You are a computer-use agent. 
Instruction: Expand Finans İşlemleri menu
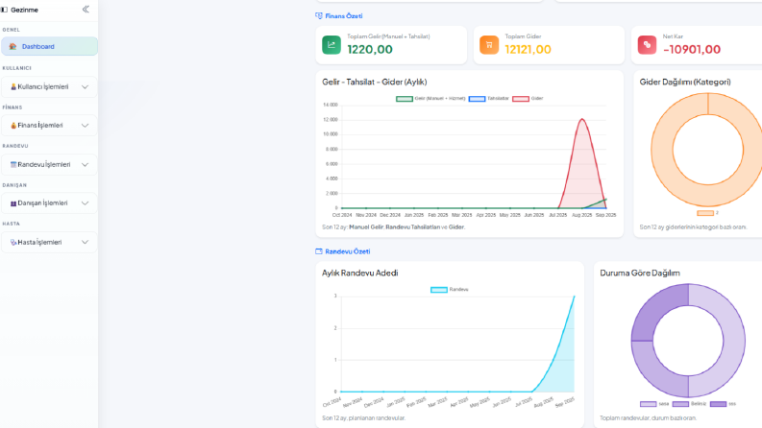(49, 125)
